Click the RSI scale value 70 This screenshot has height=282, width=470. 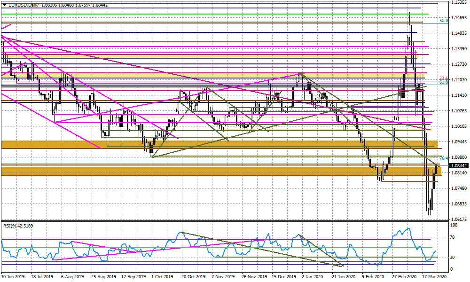click(453, 237)
